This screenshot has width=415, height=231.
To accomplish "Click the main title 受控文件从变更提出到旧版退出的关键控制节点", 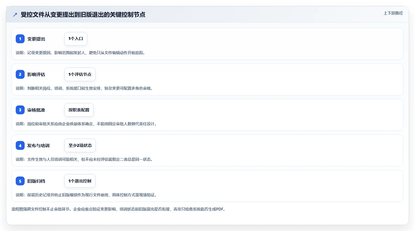I will 83,15.
